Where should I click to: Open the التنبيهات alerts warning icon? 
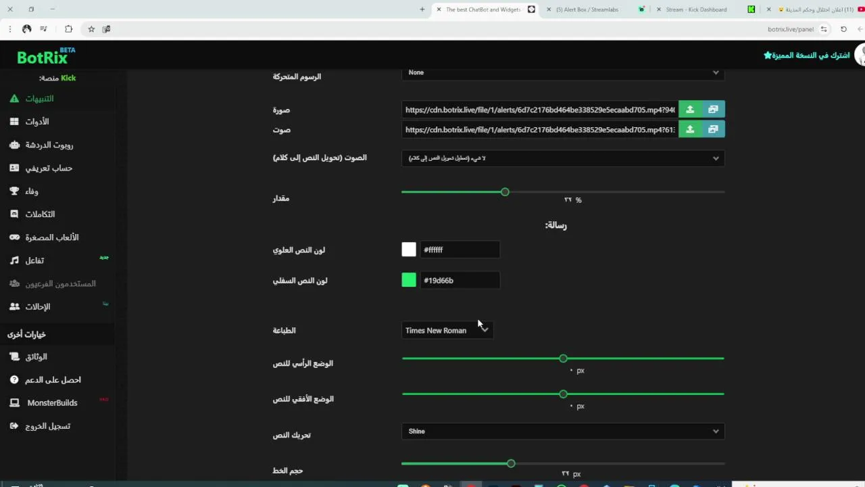pyautogui.click(x=14, y=99)
